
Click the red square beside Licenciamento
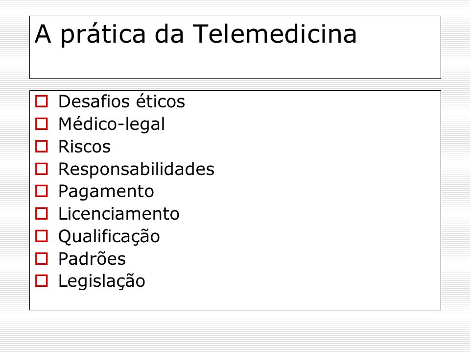(x=41, y=214)
